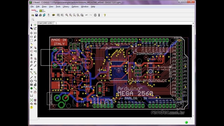The image size is (224, 126).
Task: Select the Delete (X) tool
Action: point(31,48)
